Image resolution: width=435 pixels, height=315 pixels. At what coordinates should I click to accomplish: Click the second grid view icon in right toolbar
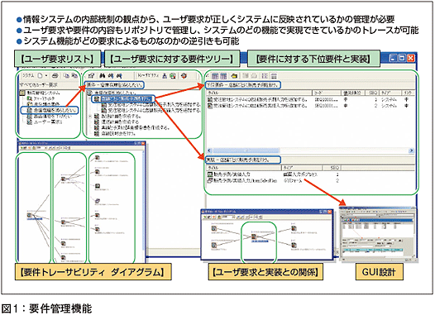pyautogui.click(x=223, y=76)
